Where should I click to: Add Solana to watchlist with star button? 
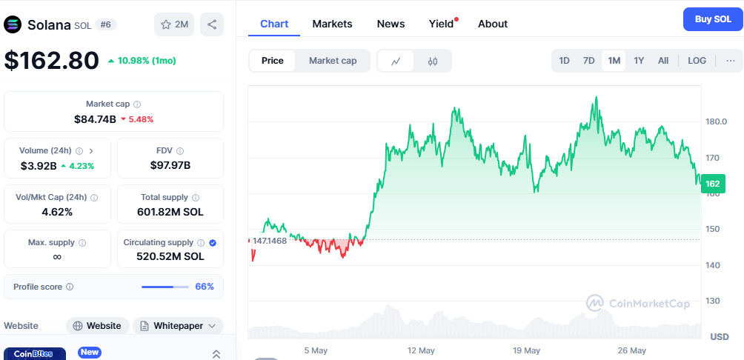coord(174,24)
